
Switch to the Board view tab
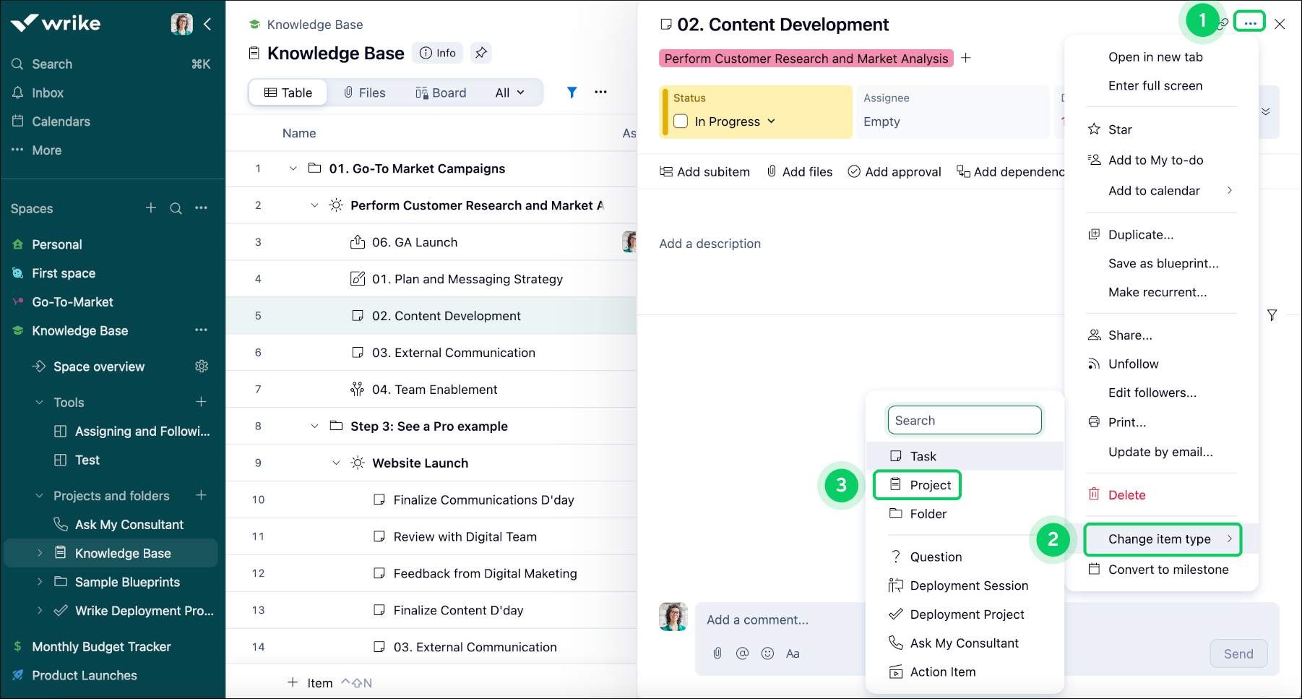[x=441, y=93]
